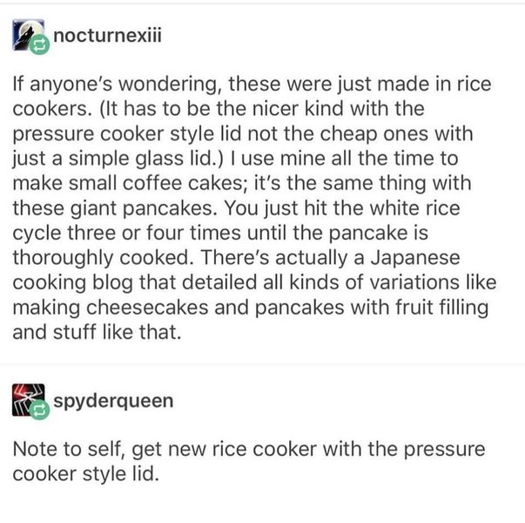Click the words 'giant pancakes' in the post
Image resolution: width=525 pixels, height=523 pixels.
point(144,208)
